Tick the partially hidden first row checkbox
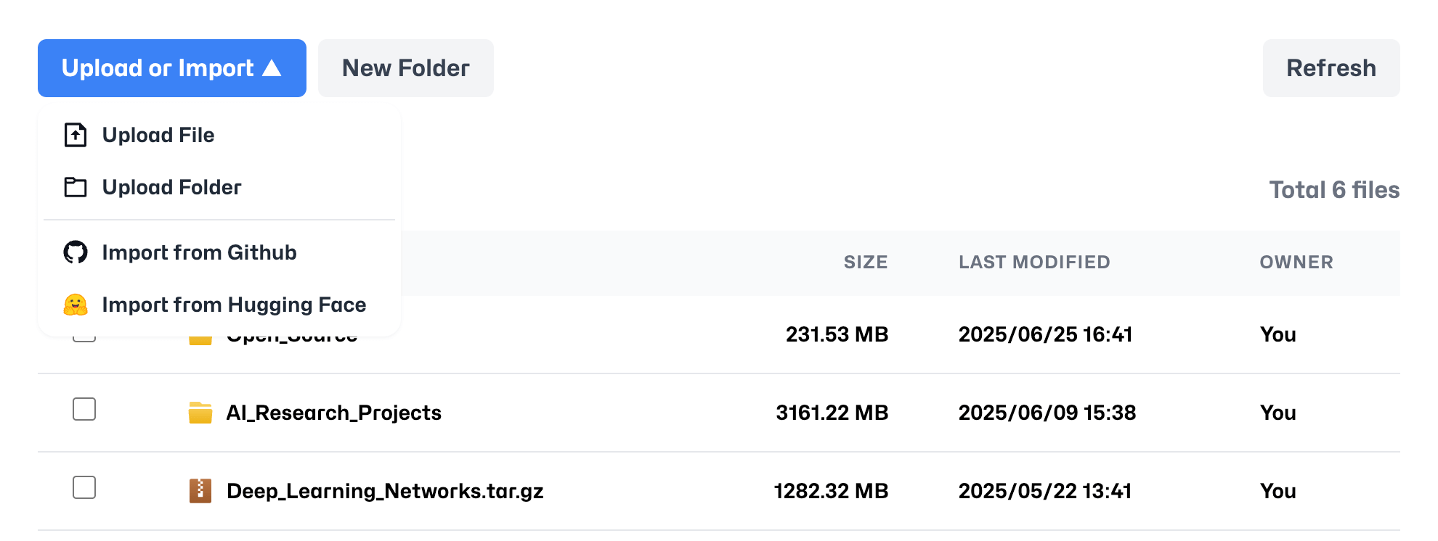 84,339
